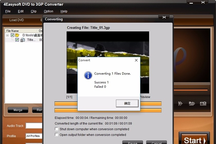Click the Merge button
The height and width of the screenshot is (144, 216).
[18, 110]
